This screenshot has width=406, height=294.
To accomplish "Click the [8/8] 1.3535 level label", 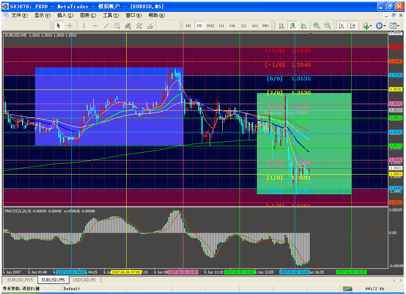I will pyautogui.click(x=289, y=79).
